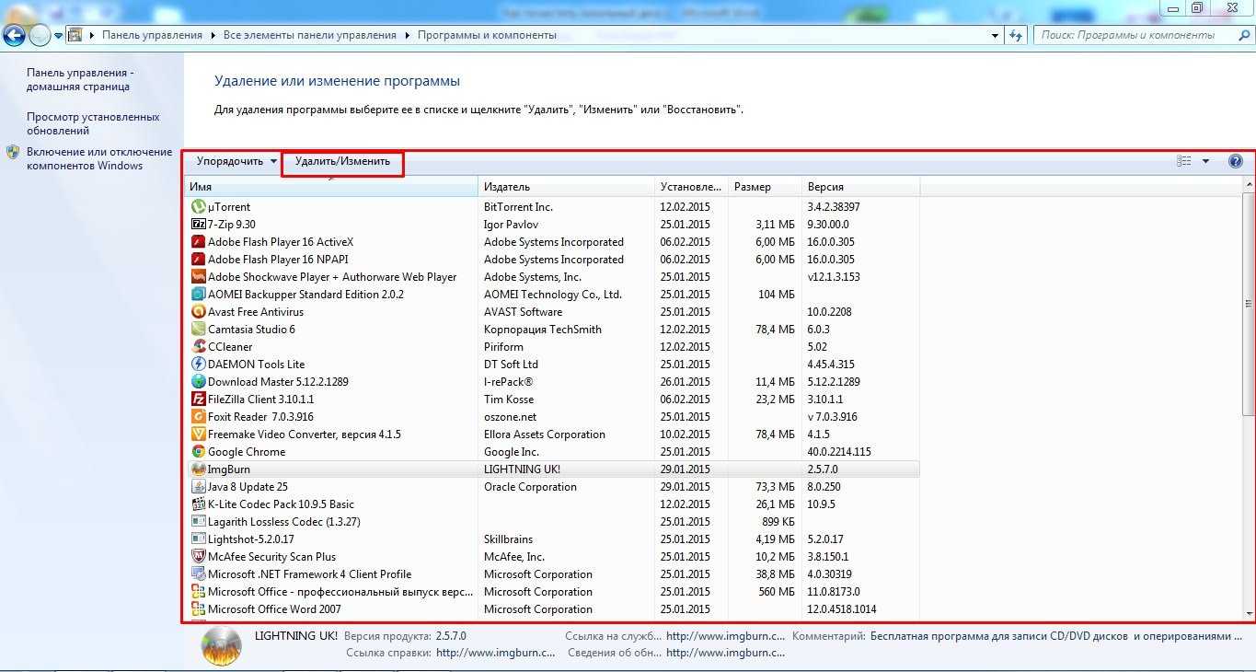Click the Back navigation arrow button

[x=15, y=36]
